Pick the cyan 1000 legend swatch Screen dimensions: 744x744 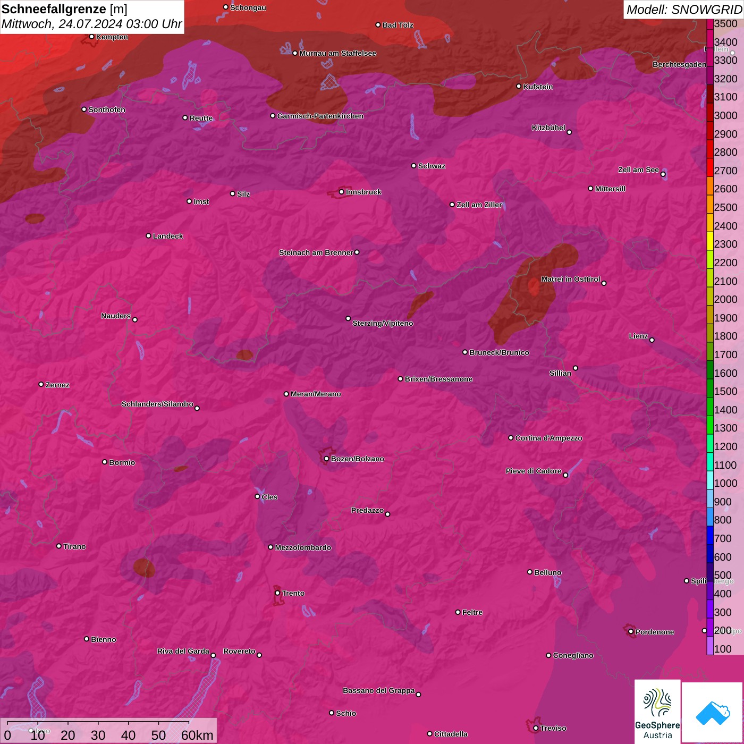tap(709, 480)
